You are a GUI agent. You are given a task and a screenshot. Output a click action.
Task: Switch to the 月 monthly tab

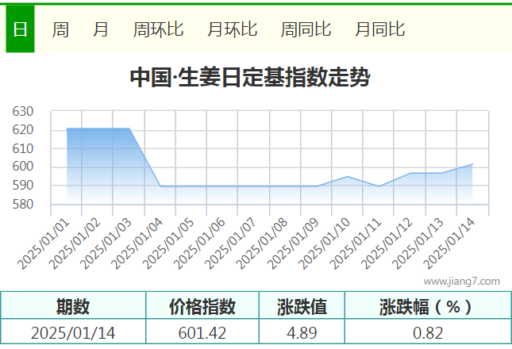(x=101, y=29)
